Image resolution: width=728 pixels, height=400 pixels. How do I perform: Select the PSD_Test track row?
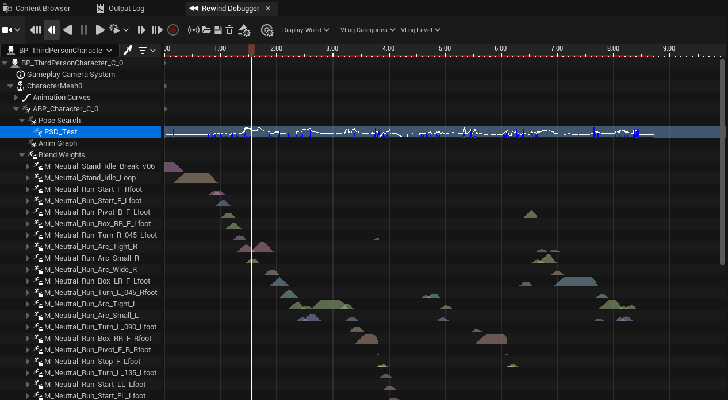coord(81,132)
